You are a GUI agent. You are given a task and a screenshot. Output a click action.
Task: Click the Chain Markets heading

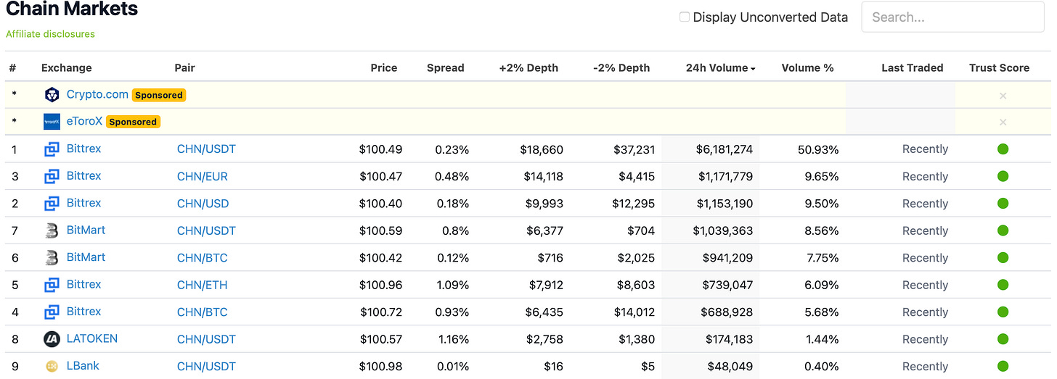[x=71, y=9]
